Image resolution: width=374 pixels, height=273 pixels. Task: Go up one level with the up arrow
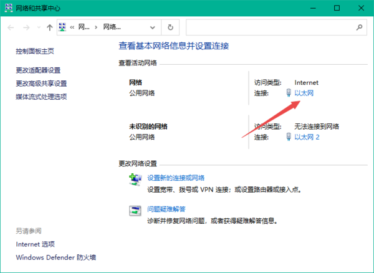pos(50,27)
